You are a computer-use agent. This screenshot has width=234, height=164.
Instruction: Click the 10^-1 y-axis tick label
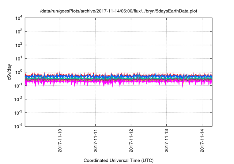coord(18,86)
